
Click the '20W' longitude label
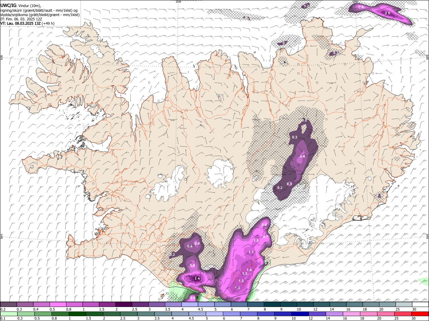178,2
